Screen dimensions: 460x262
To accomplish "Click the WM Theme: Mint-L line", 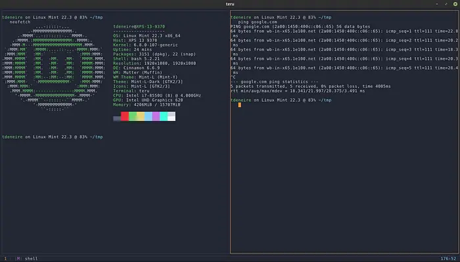I will point(145,77).
